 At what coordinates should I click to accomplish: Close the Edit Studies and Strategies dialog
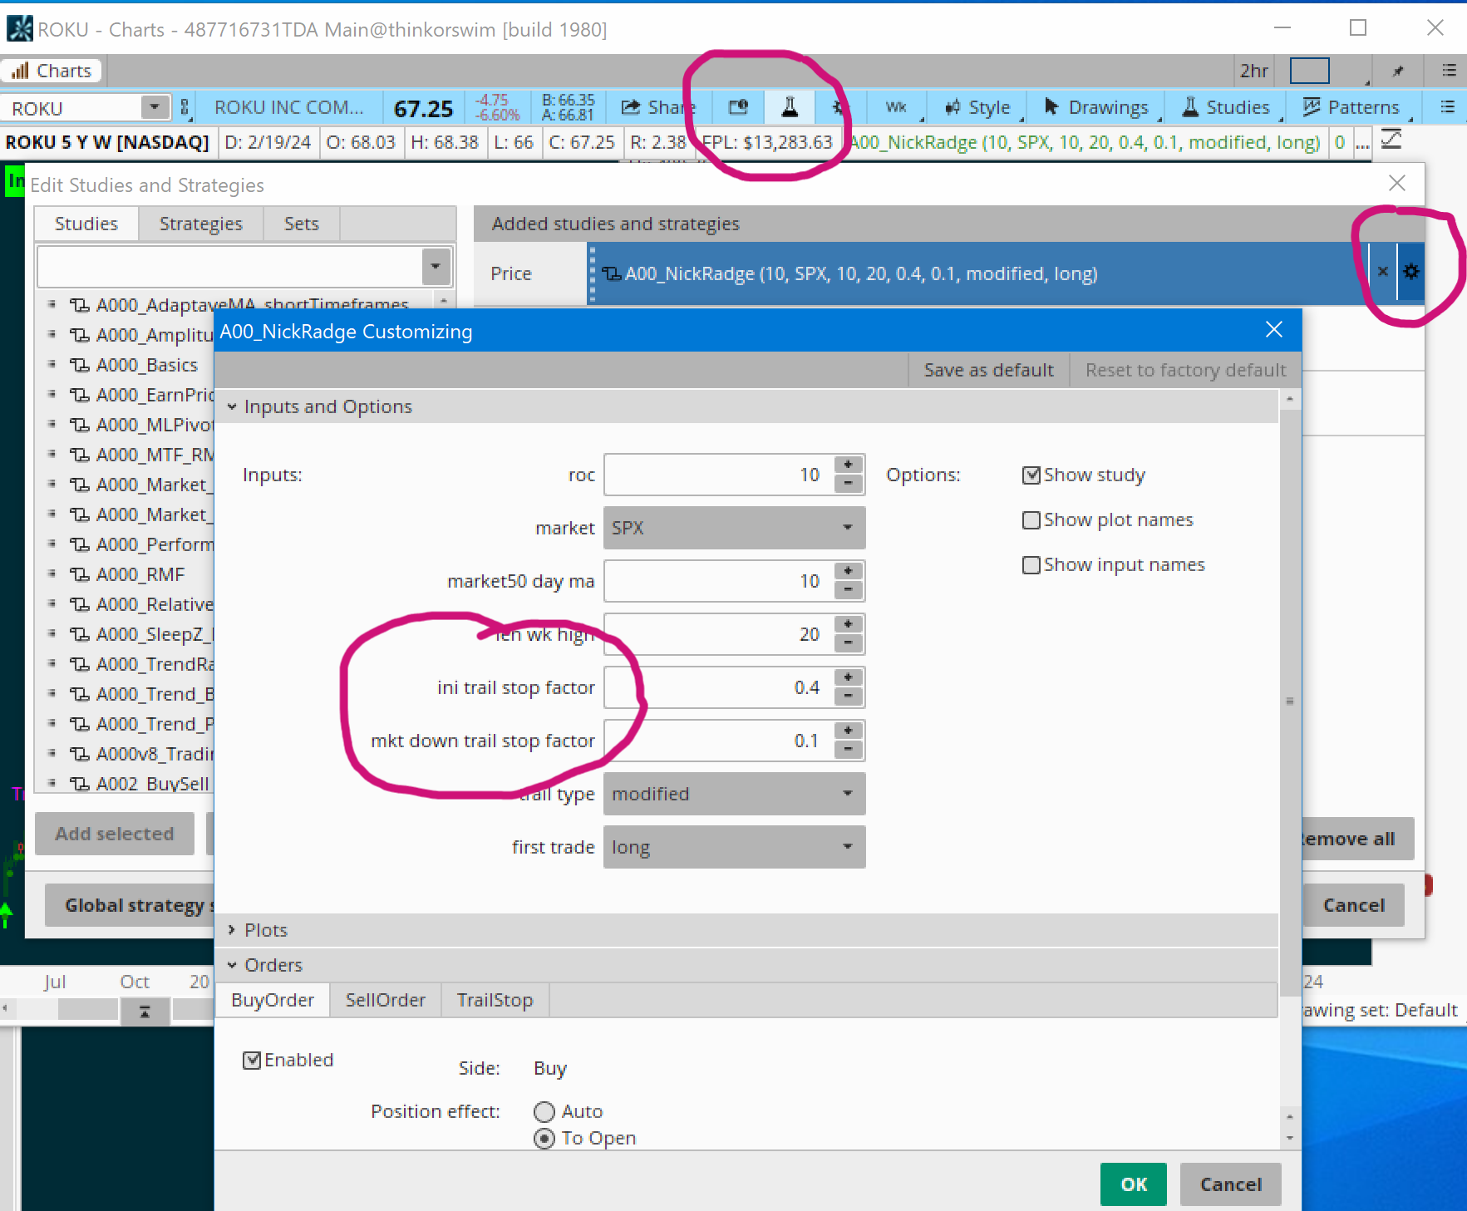1397,183
